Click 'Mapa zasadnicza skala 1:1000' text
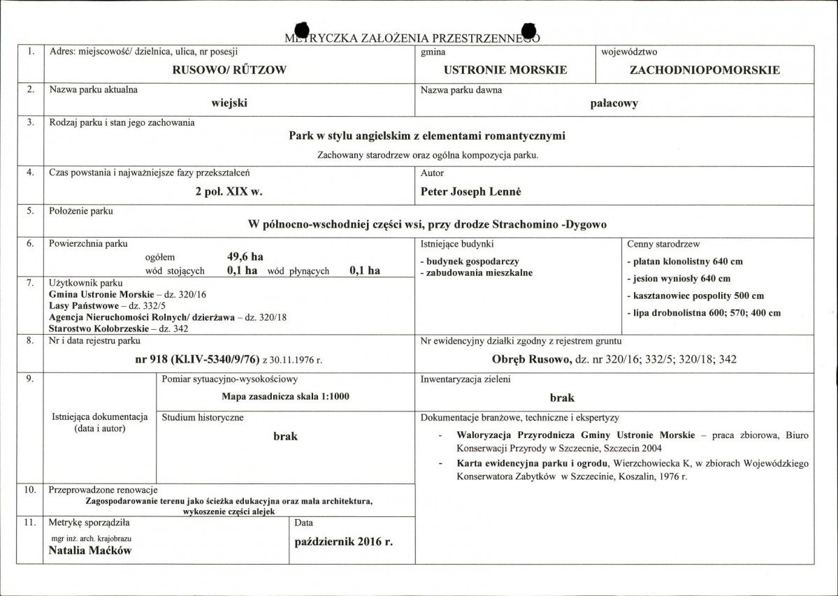Screen dimensions: 838x596 (285, 396)
